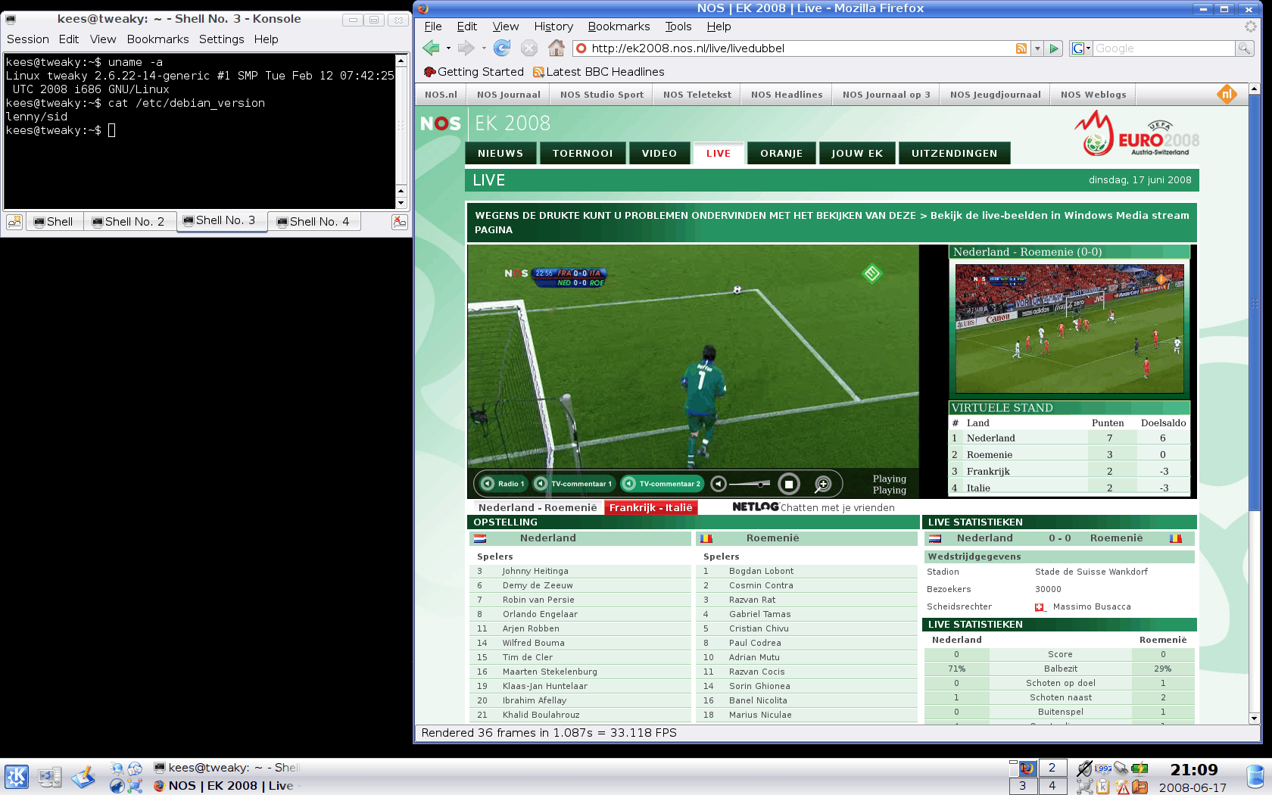Screen dimensions: 1272x795
Task: Switch to virtual desktop 3 in pager
Action: click(1023, 786)
